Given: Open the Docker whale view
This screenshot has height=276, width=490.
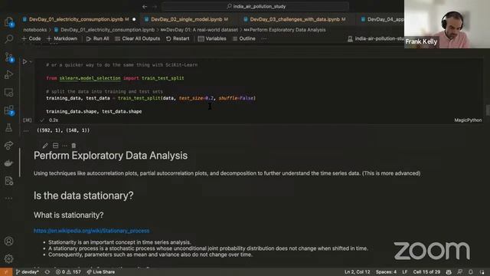Looking at the screenshot, I should pyautogui.click(x=8, y=163).
